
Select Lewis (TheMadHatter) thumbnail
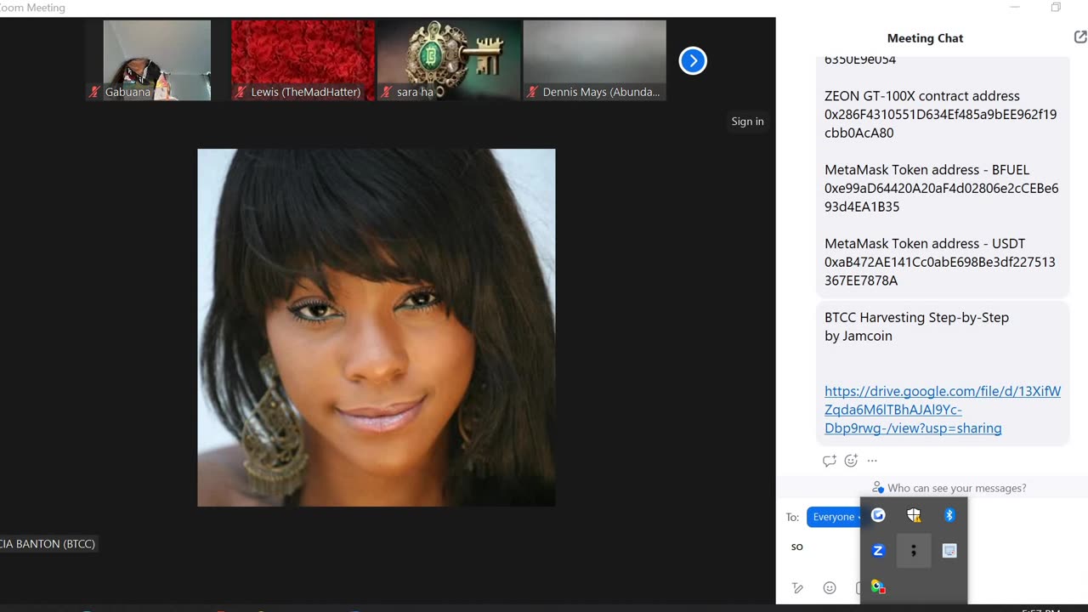[303, 60]
